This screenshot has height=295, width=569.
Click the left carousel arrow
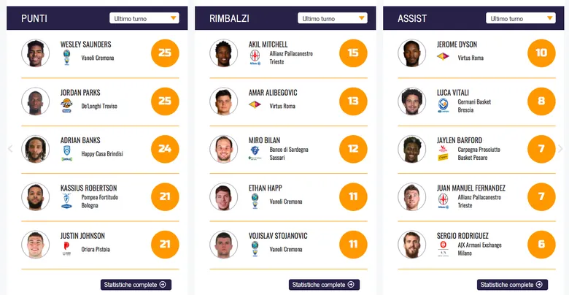click(10, 148)
